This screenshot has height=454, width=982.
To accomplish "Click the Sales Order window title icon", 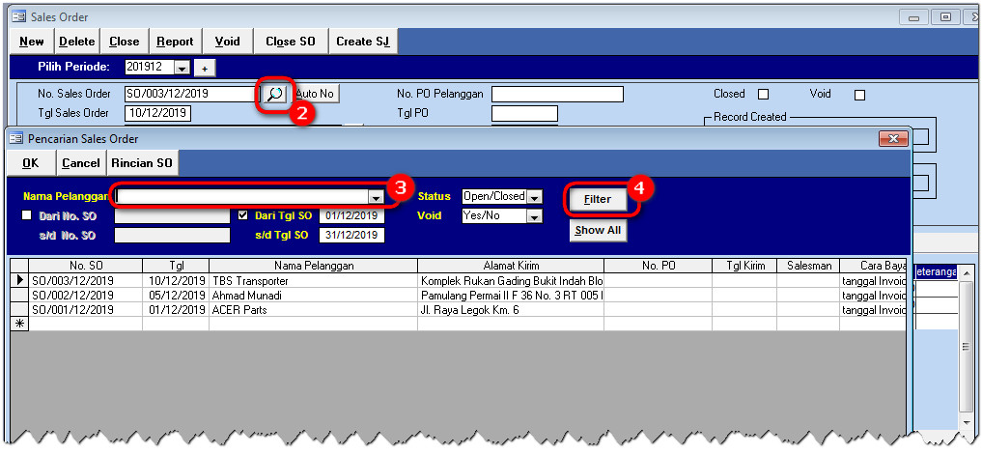I will (18, 17).
